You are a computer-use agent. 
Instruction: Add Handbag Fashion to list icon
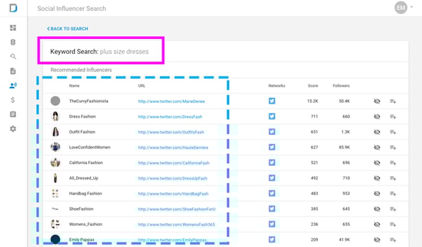(x=393, y=193)
